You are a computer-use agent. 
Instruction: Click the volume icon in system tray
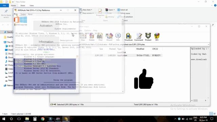[x=191, y=119]
